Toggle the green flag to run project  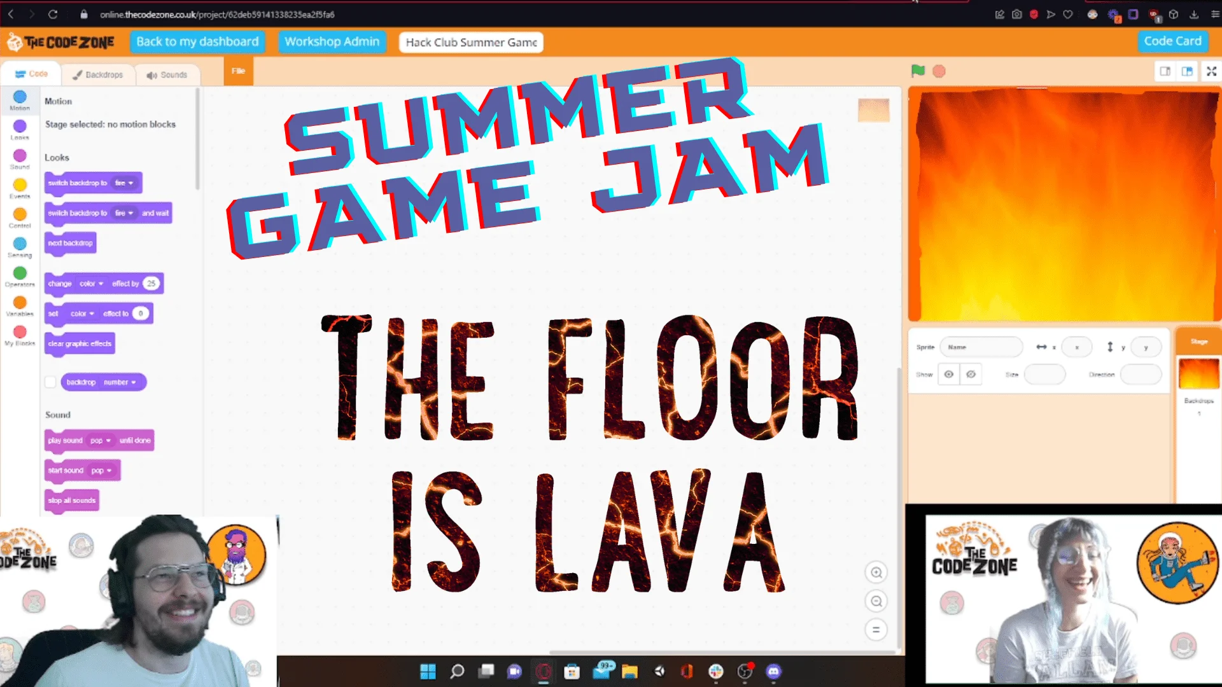917,71
